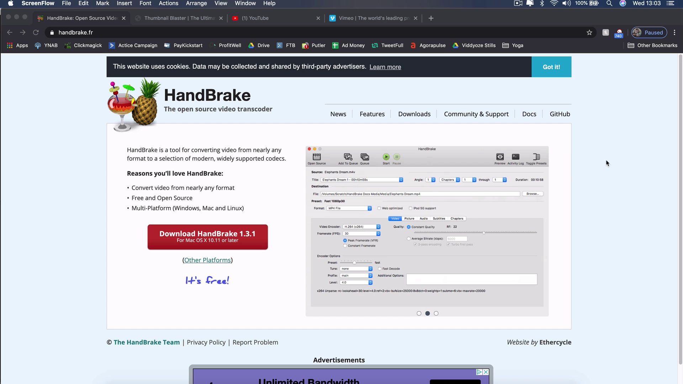Toggle the Turbo first pass checkbox
The image size is (683, 384).
[x=448, y=244]
